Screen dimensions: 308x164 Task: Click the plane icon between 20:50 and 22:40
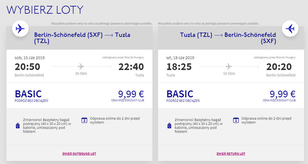[x=81, y=66]
